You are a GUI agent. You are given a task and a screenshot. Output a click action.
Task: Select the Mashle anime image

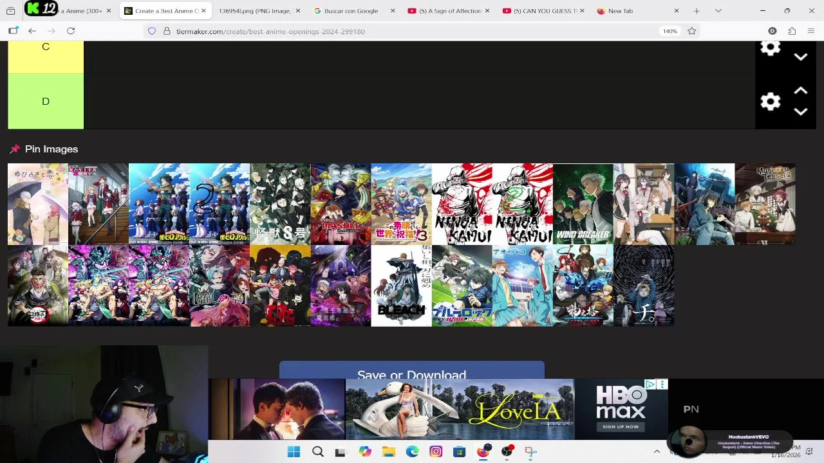pos(341,204)
